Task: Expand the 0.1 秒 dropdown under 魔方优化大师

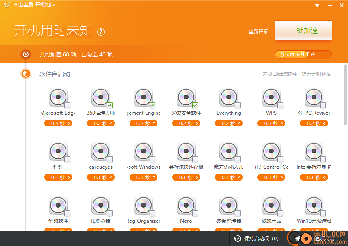Action: [229, 177]
